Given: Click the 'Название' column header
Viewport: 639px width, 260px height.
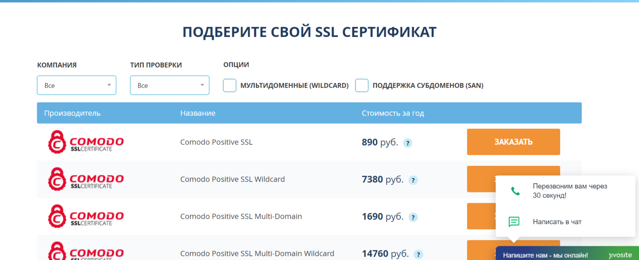Looking at the screenshot, I should 198,113.
